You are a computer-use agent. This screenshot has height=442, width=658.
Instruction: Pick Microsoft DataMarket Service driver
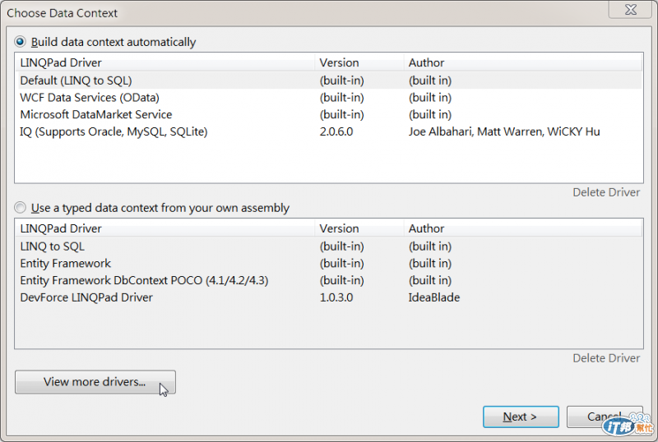click(x=96, y=114)
